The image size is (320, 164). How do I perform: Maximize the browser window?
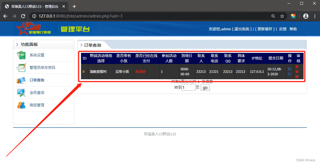point(302,3)
